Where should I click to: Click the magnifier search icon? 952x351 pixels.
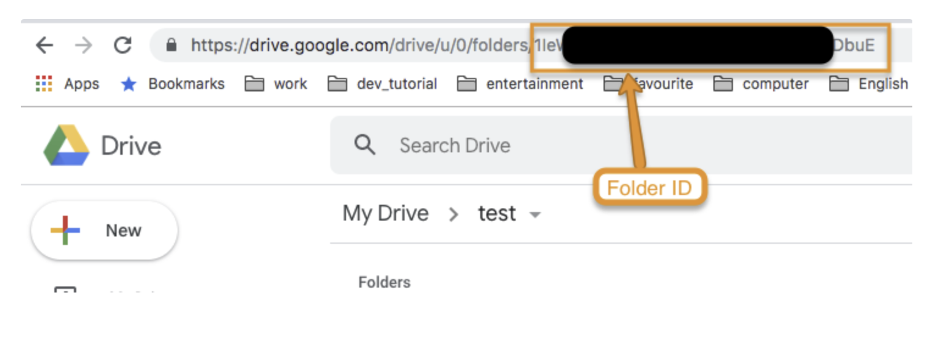click(x=365, y=145)
